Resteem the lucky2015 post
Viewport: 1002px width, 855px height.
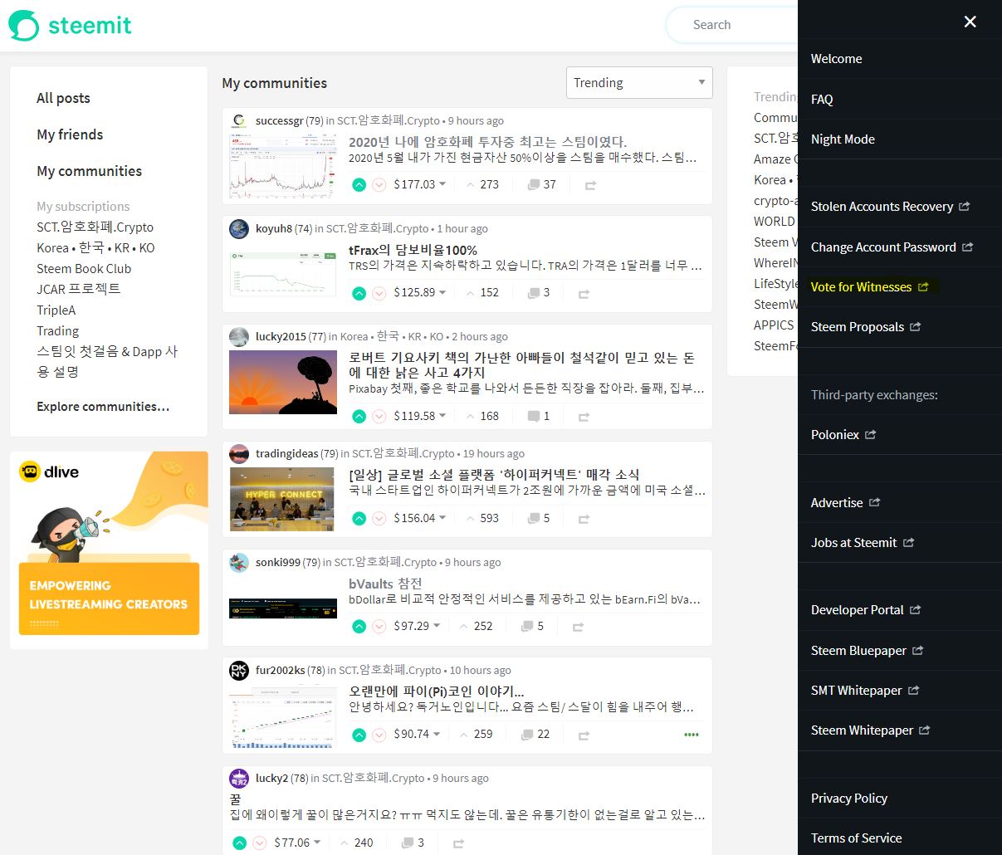pyautogui.click(x=584, y=417)
